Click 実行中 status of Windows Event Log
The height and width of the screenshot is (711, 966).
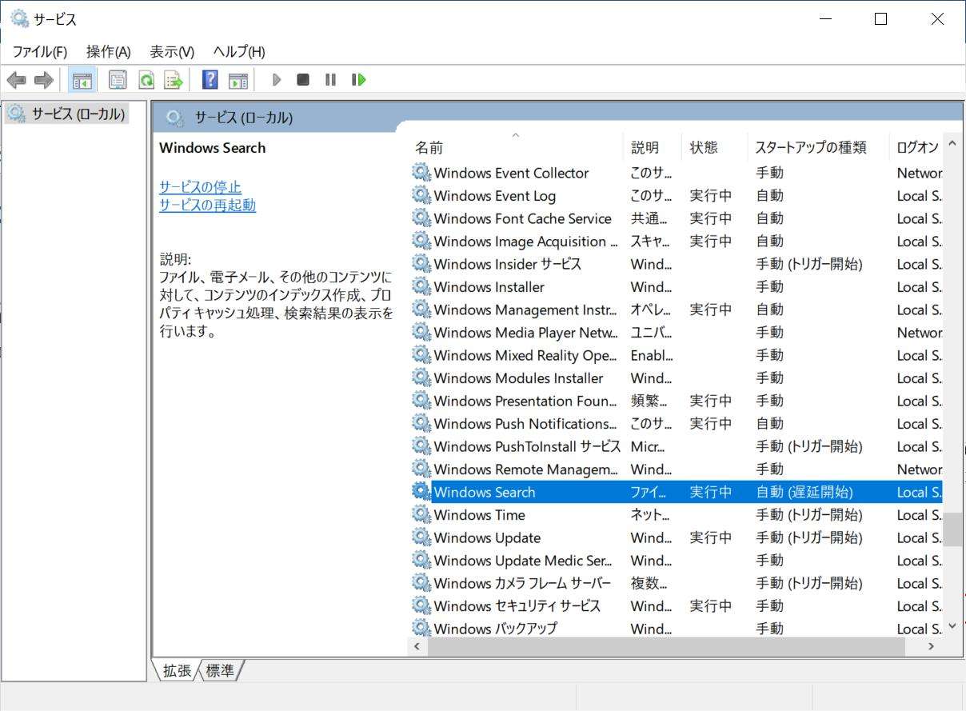(711, 195)
